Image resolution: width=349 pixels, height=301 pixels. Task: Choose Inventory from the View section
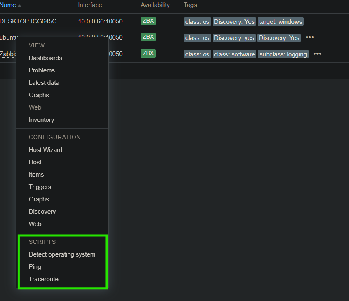[x=41, y=120]
